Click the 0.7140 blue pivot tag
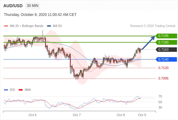The image size is (178, 120). [x=166, y=59]
